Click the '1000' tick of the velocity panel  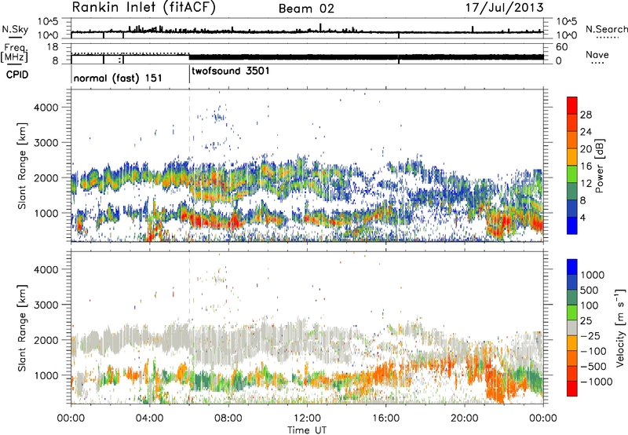coord(46,375)
